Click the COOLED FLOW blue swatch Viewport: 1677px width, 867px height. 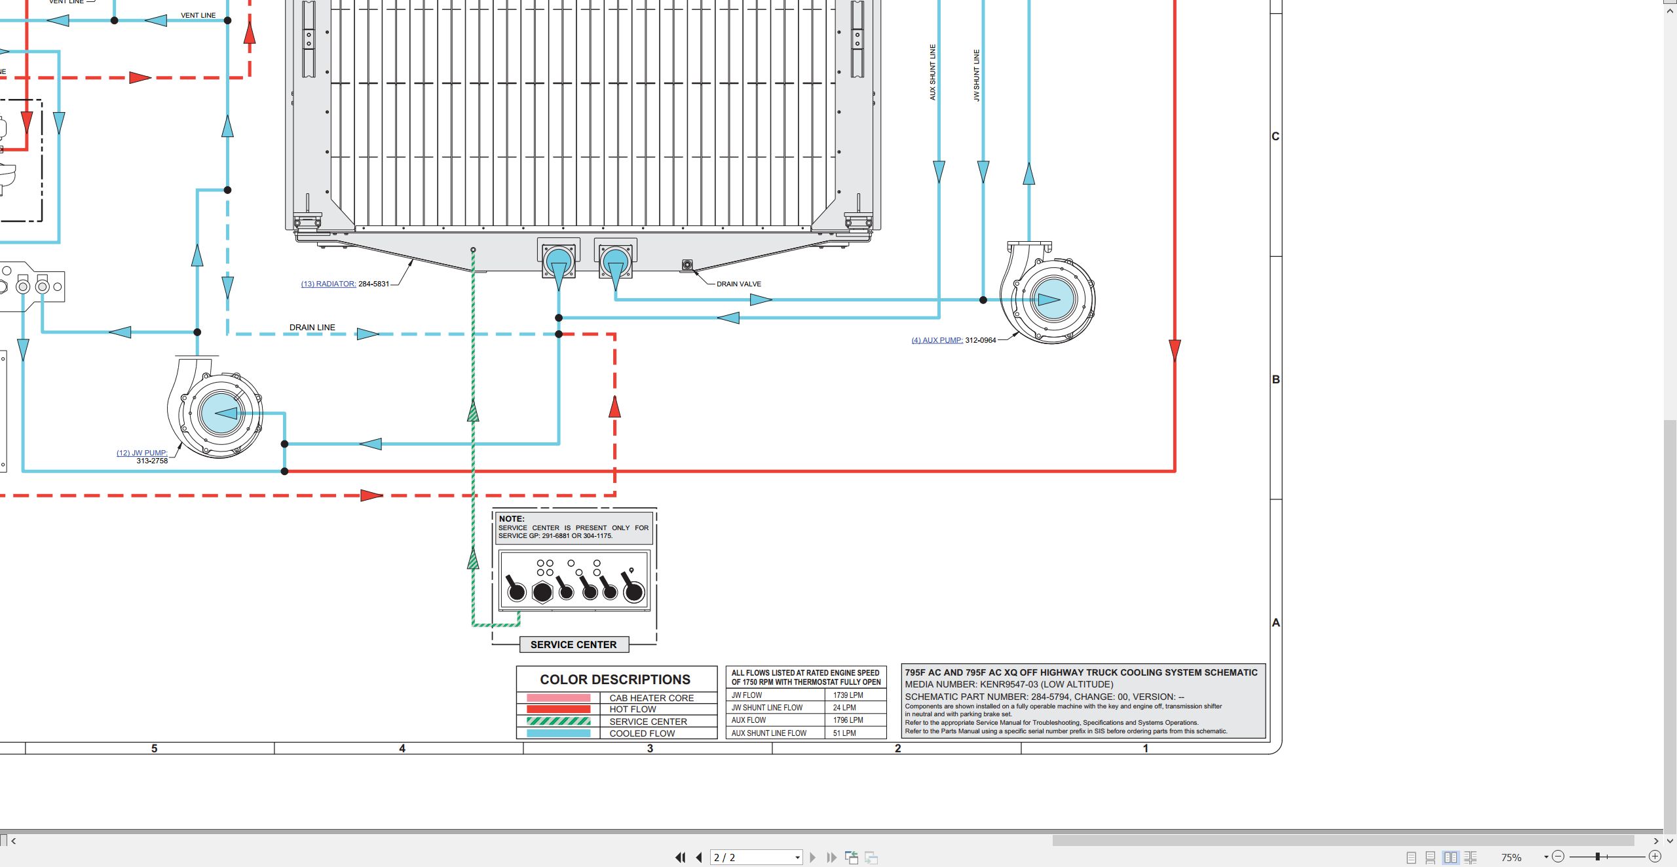point(558,733)
